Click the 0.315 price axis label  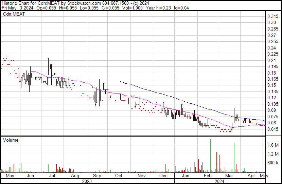tap(273, 16)
